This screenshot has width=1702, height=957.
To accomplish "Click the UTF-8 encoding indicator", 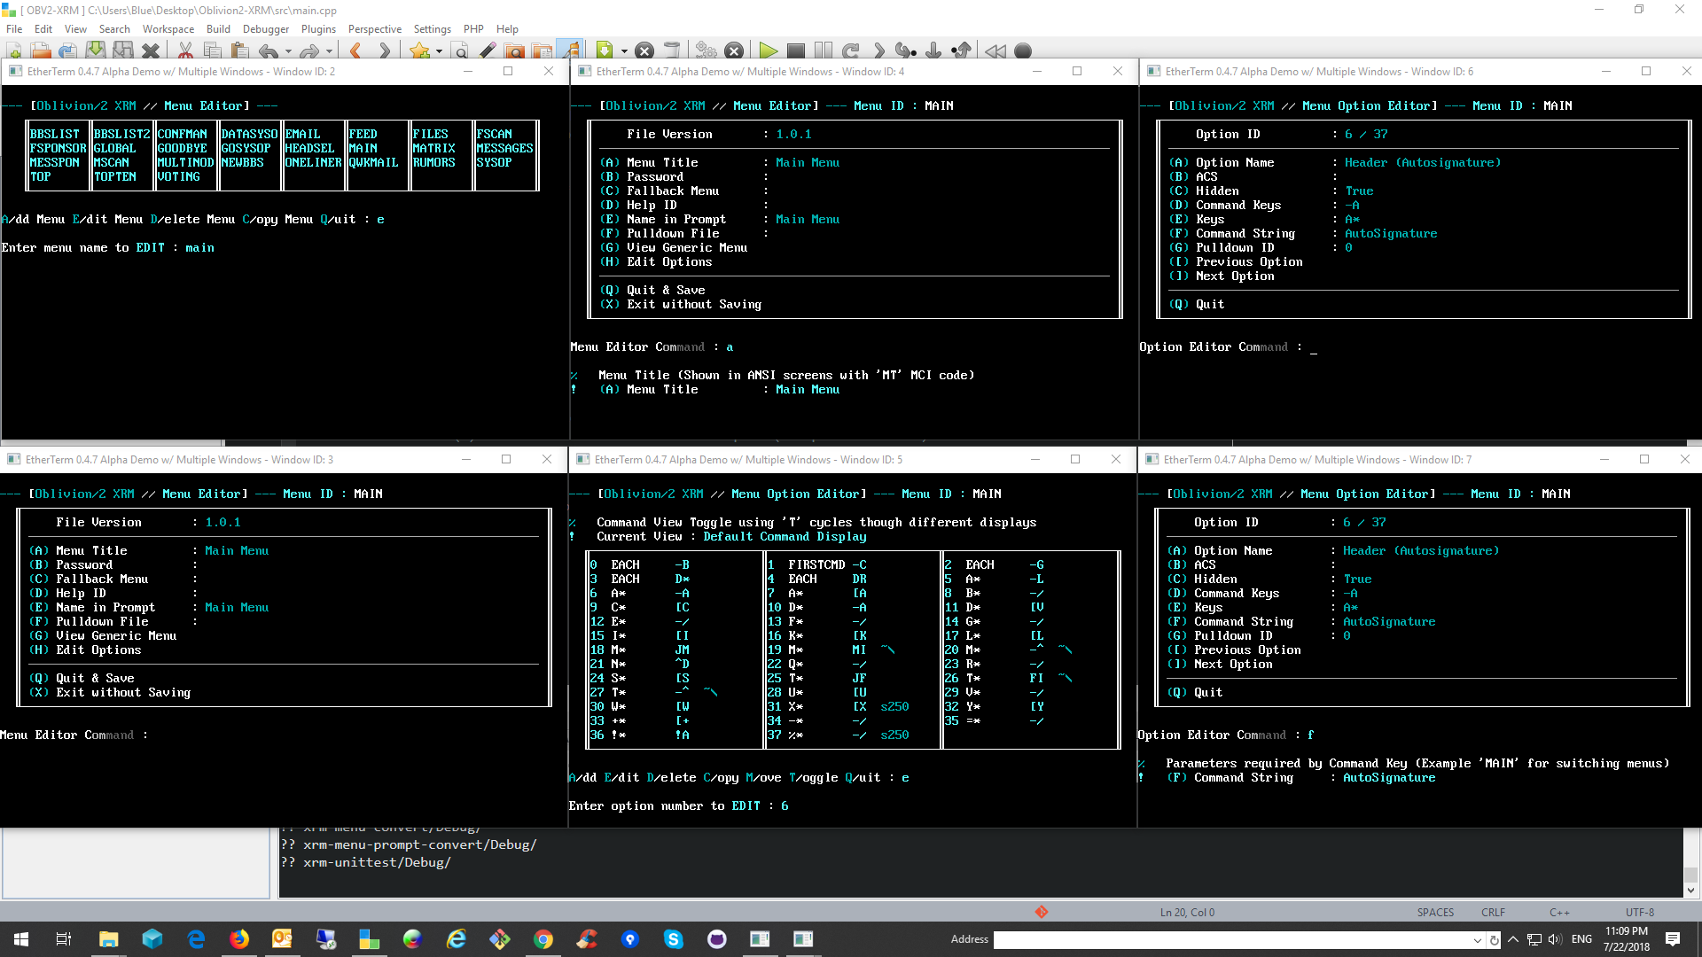I will pyautogui.click(x=1639, y=912).
